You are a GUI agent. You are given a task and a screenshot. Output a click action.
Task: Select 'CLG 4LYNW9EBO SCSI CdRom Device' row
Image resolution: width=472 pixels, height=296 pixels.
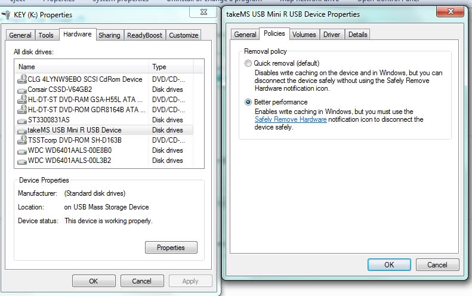[x=104, y=79]
